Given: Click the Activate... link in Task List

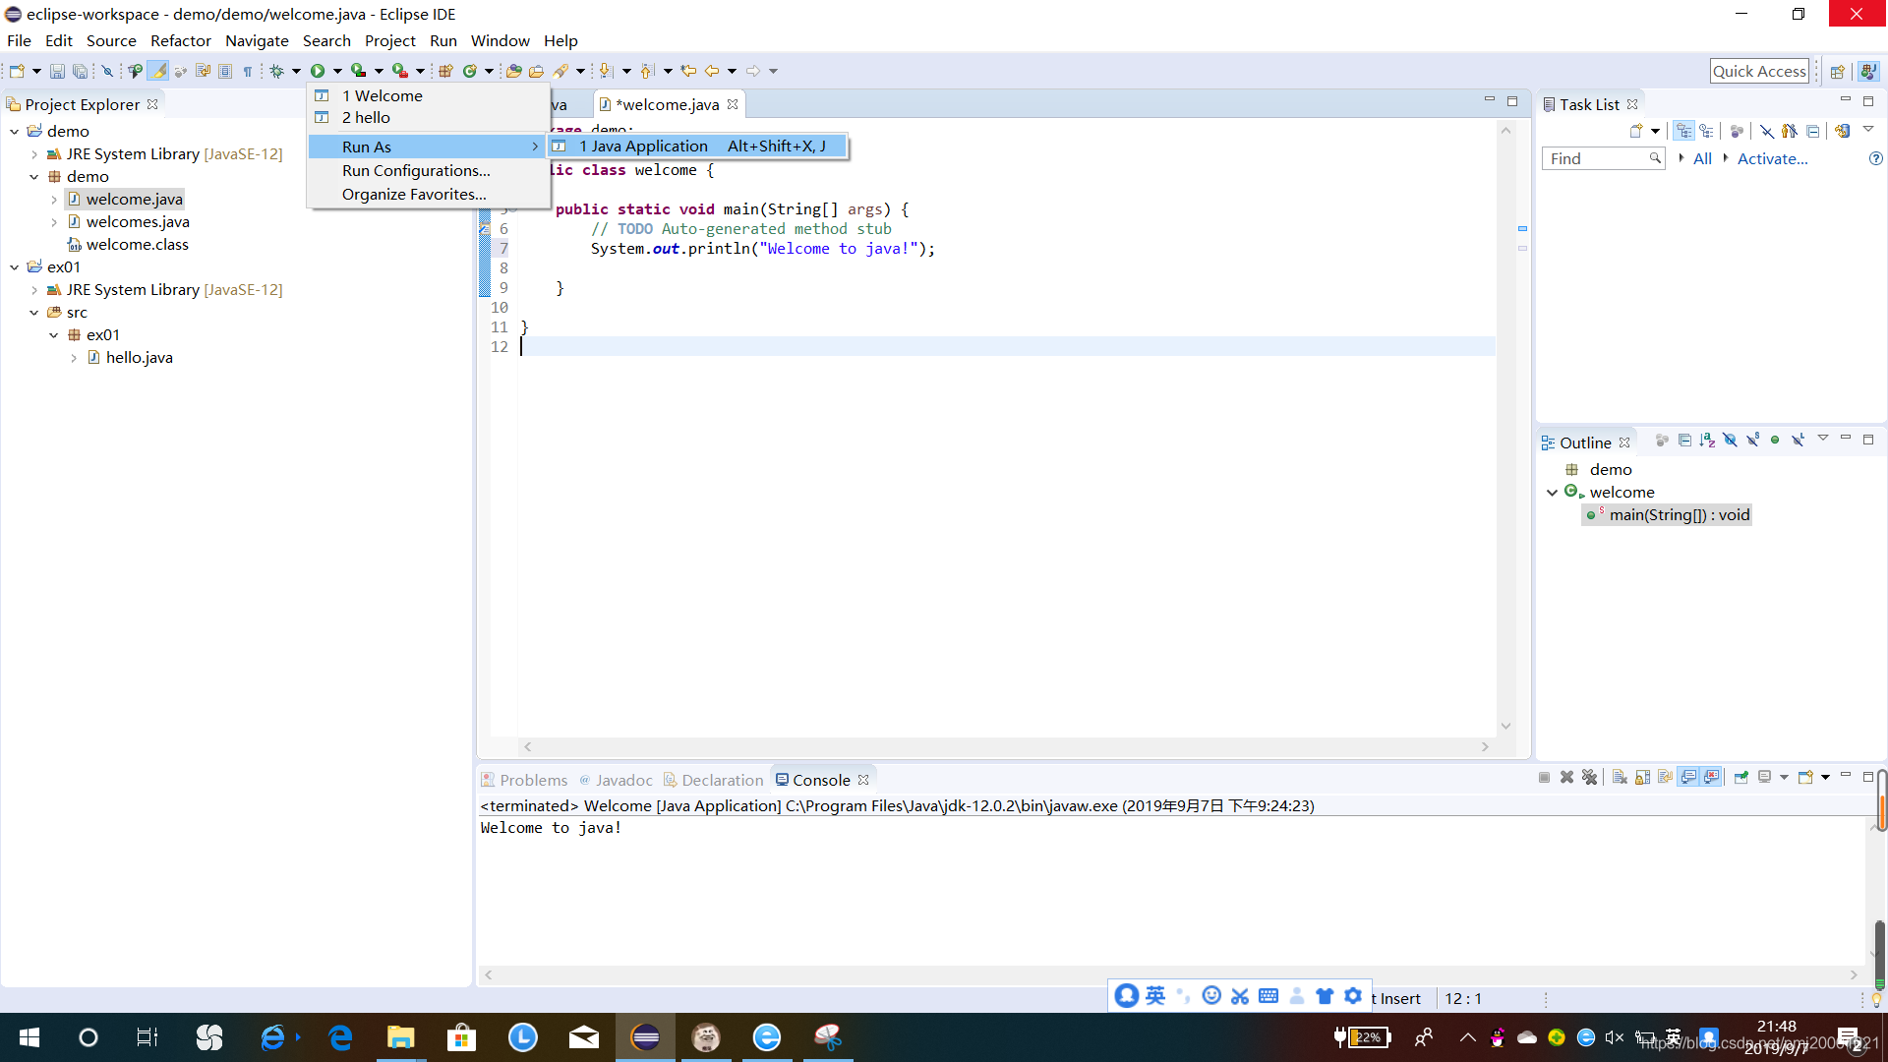Looking at the screenshot, I should pos(1772,158).
